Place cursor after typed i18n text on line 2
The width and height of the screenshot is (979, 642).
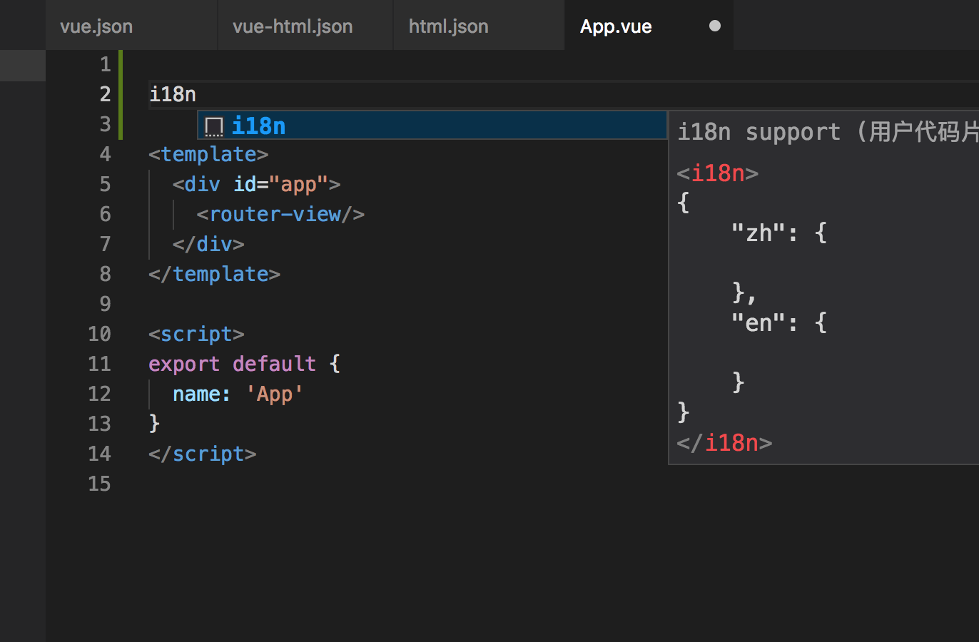196,94
